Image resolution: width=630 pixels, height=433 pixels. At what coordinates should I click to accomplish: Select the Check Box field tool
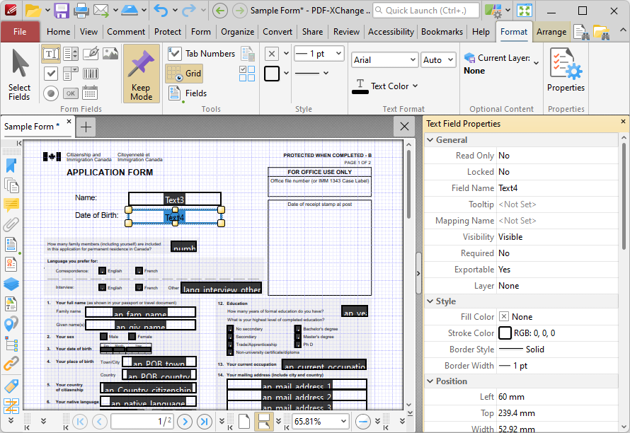pyautogui.click(x=51, y=74)
